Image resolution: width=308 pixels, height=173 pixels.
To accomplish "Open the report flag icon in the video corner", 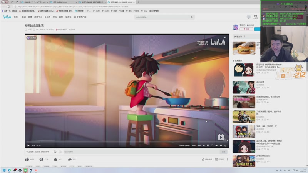I will 225,37.
